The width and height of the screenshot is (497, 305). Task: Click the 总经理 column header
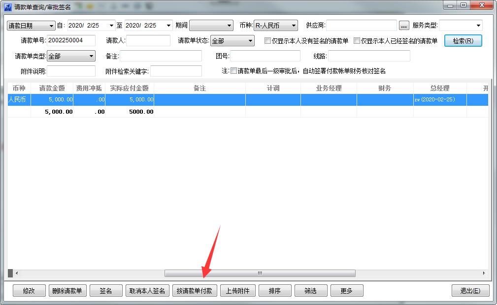[x=439, y=88]
